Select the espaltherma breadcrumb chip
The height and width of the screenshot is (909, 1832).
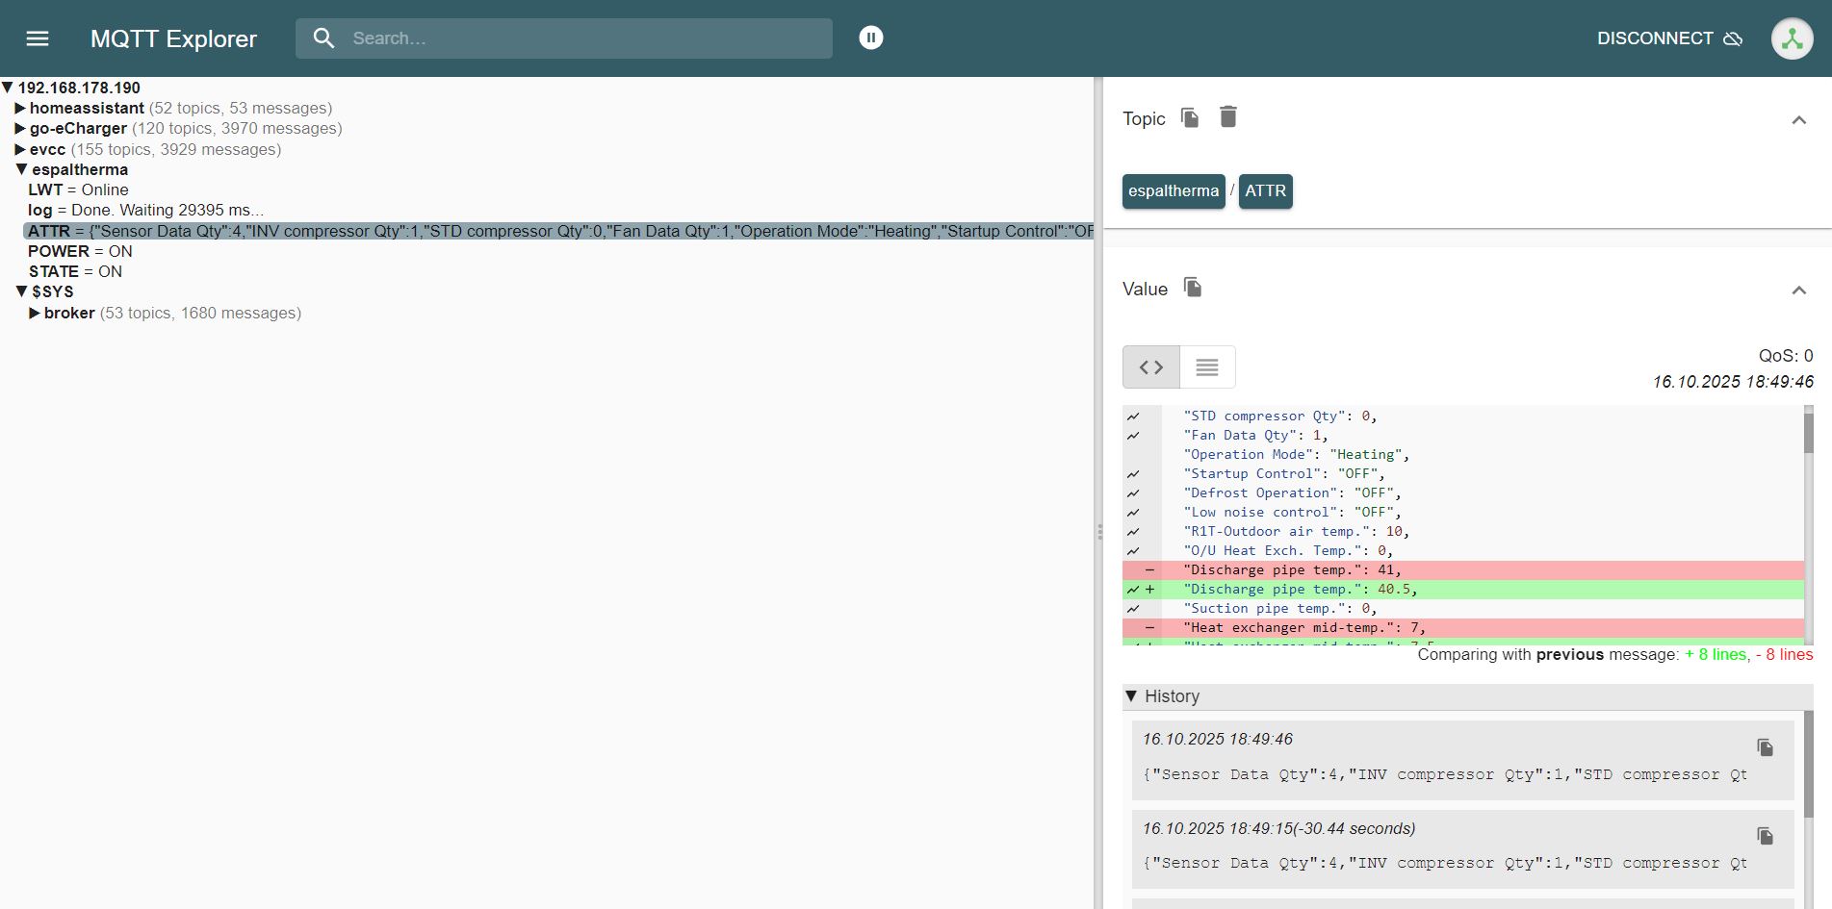tap(1173, 191)
